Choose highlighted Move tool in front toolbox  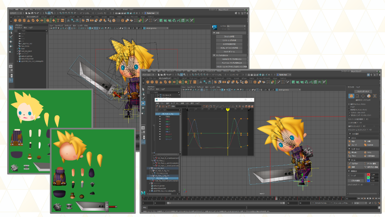(x=144, y=103)
